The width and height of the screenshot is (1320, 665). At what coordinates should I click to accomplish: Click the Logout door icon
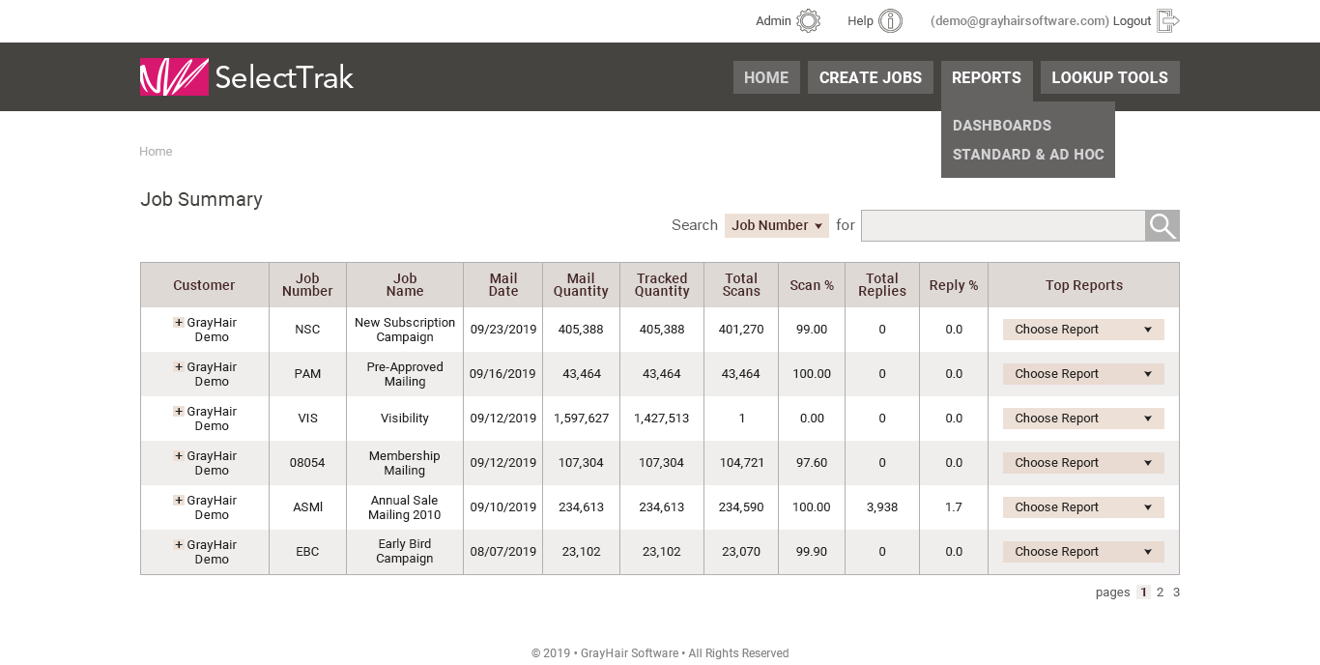tap(1167, 21)
